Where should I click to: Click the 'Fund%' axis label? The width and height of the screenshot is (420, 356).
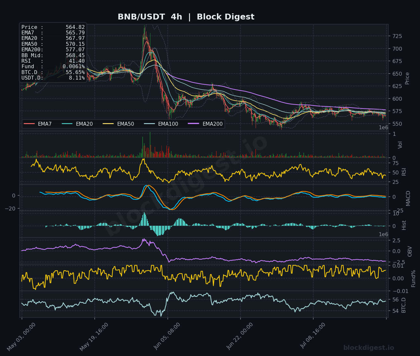point(413,278)
